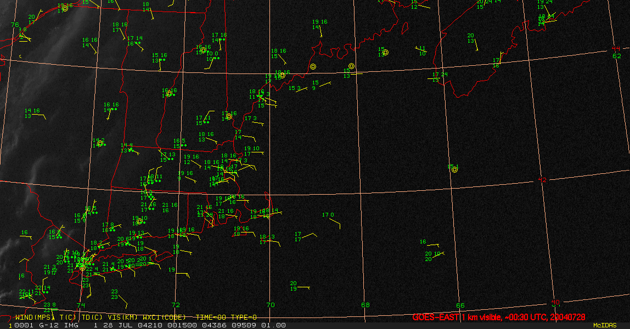Screen dimensions: 630x329
Task: Click the TYPE=0 legend text
Action: click(244, 317)
